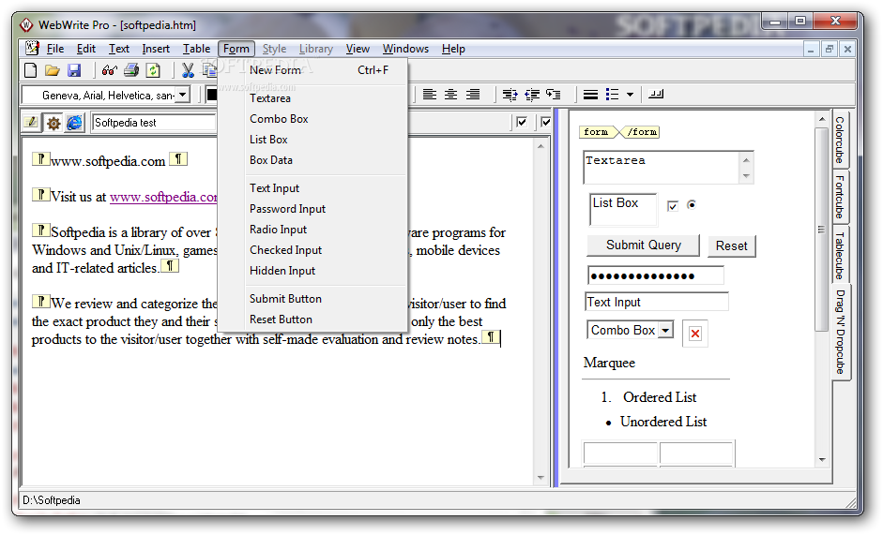Screen dimensions: 883x535
Task: Expand the Combo Box sample dropdown
Action: point(665,330)
